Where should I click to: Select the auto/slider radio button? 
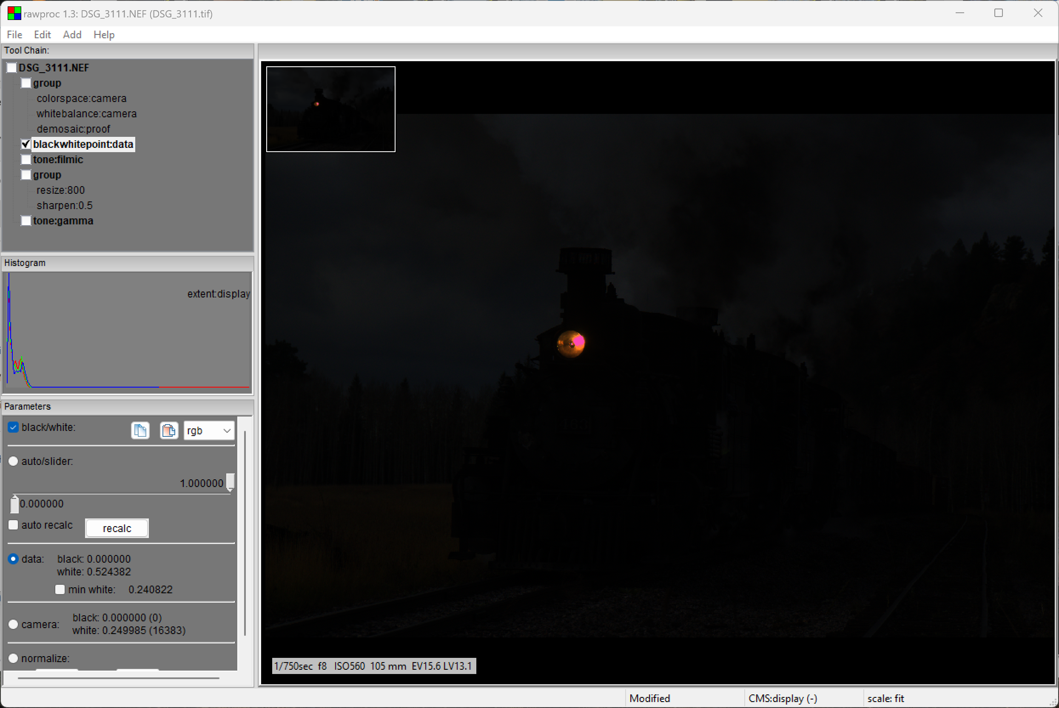pyautogui.click(x=13, y=461)
